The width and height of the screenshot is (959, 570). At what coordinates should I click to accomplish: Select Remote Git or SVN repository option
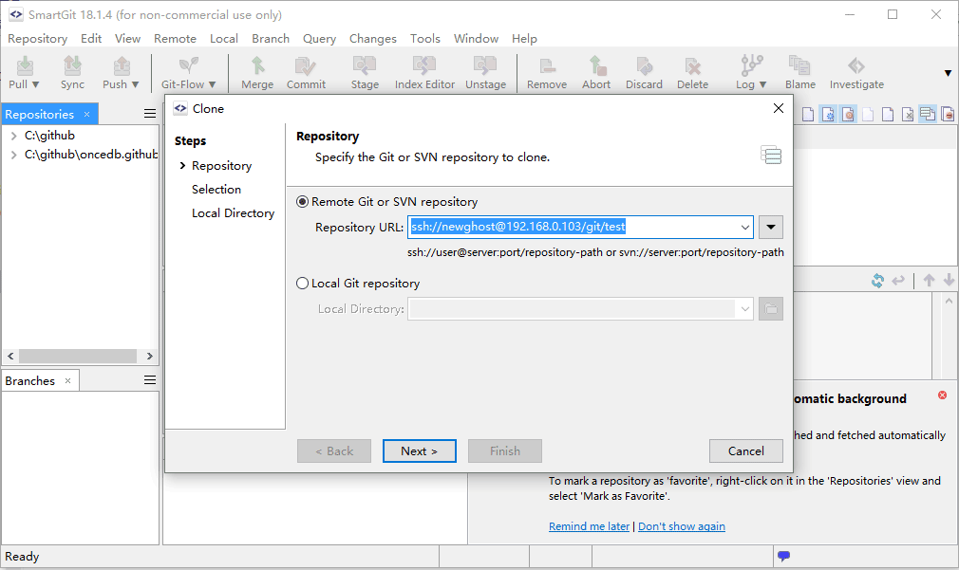[302, 202]
